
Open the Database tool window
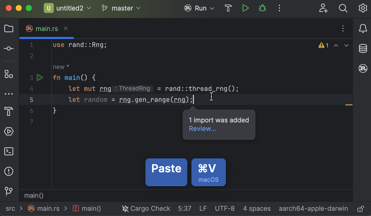click(x=363, y=49)
